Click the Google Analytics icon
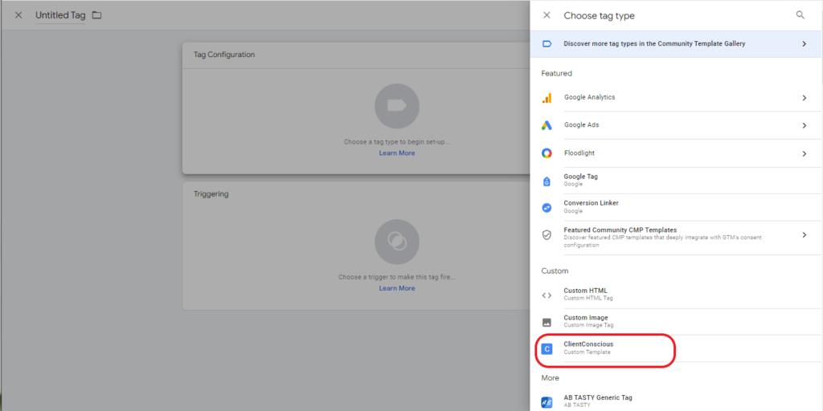This screenshot has width=823, height=411. point(547,98)
